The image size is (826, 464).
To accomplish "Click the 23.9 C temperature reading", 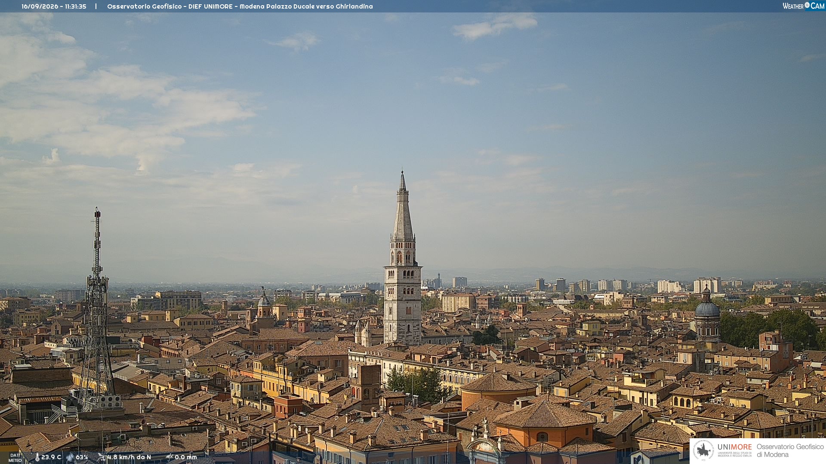I will pyautogui.click(x=51, y=458).
